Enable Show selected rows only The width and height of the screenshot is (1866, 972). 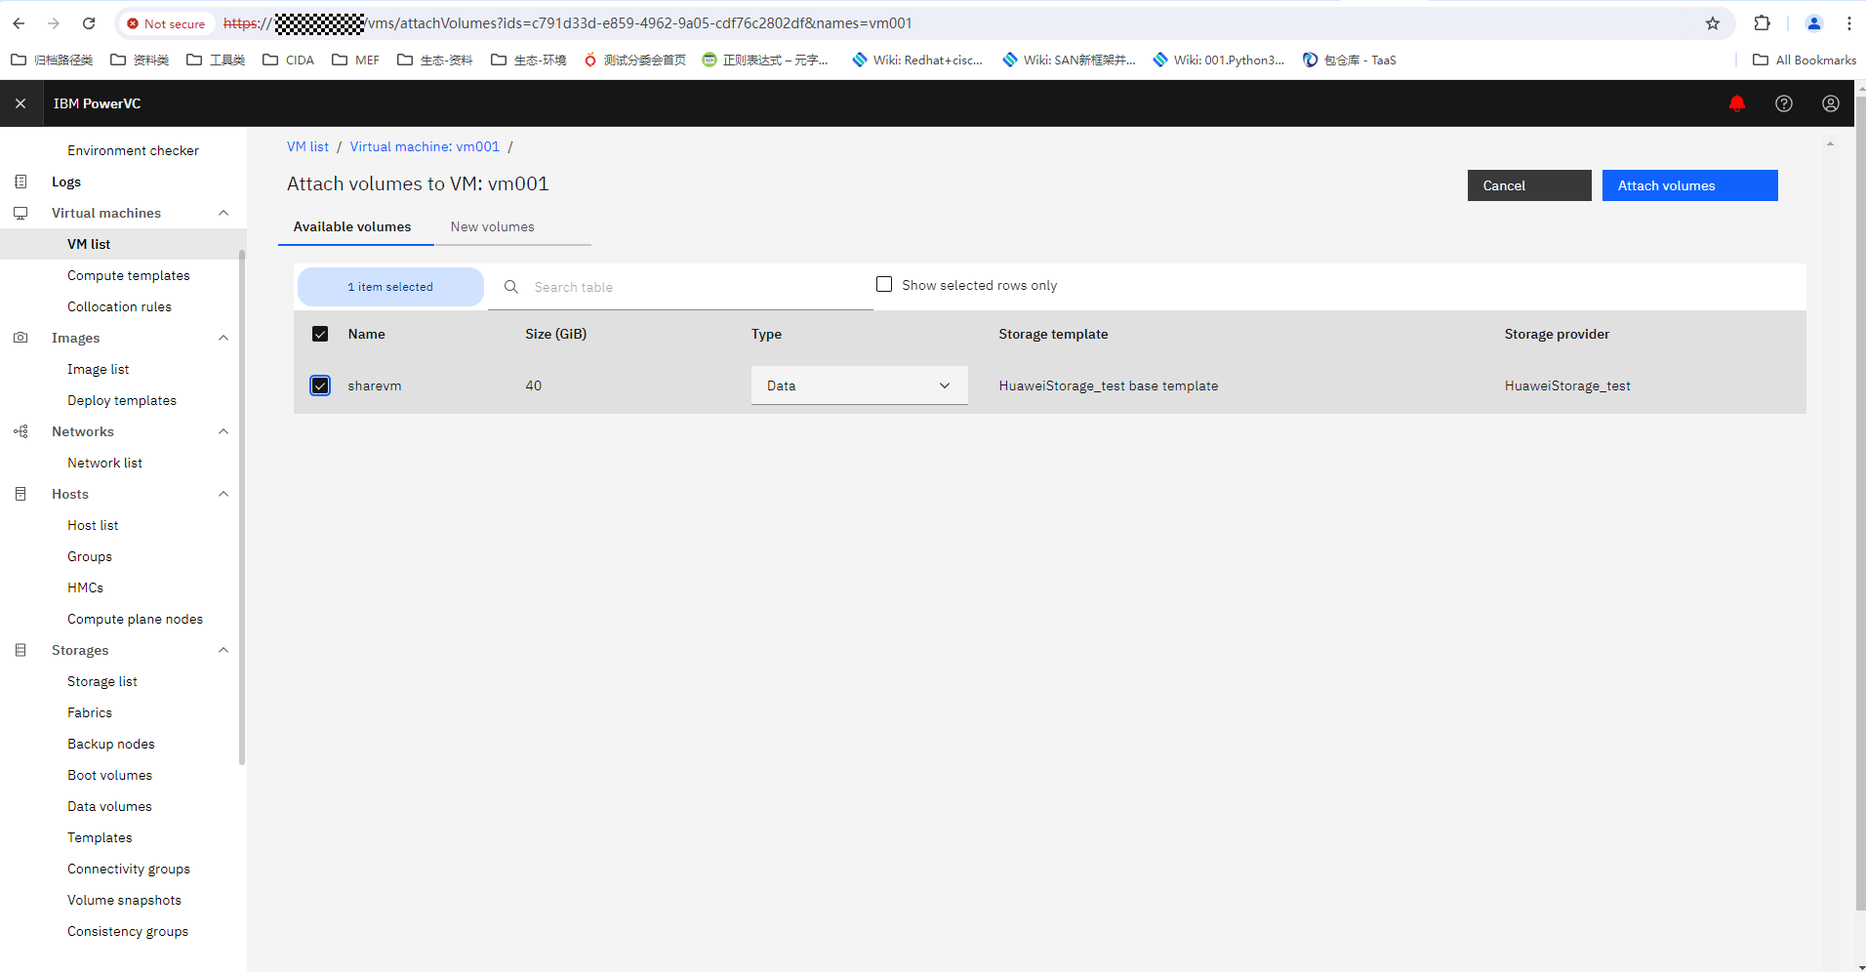pos(884,284)
